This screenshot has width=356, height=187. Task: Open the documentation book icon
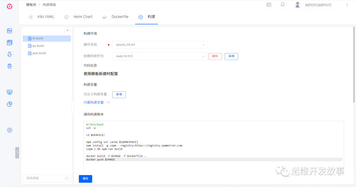point(269,5)
